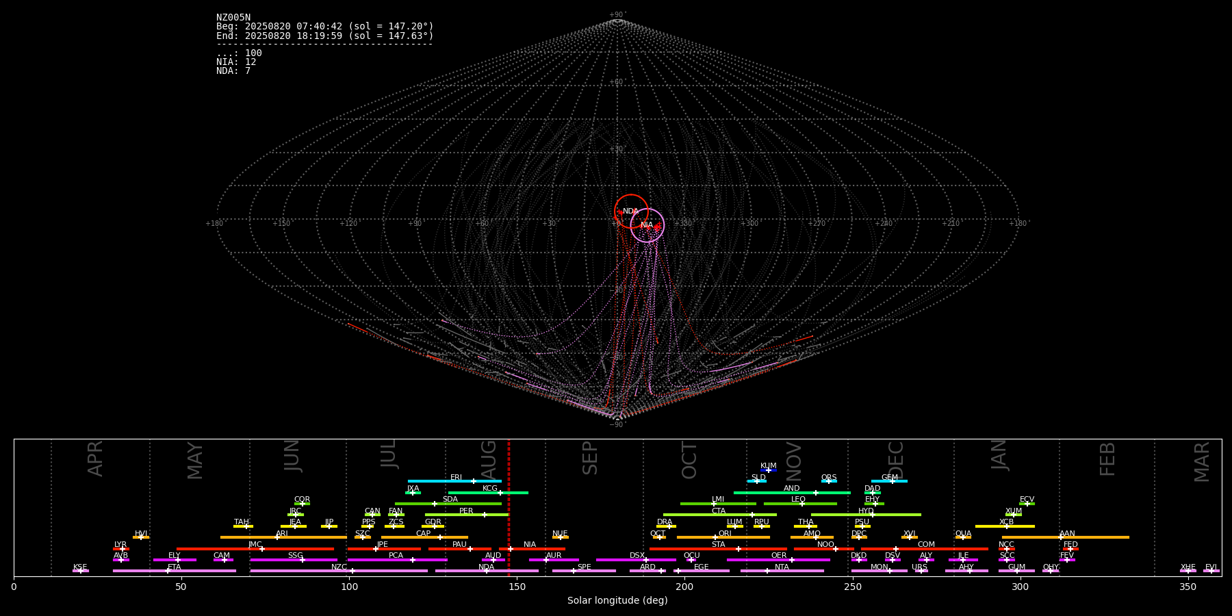1232x616 pixels.
Task: Click the +120 longitude label on map
Action: click(x=348, y=224)
